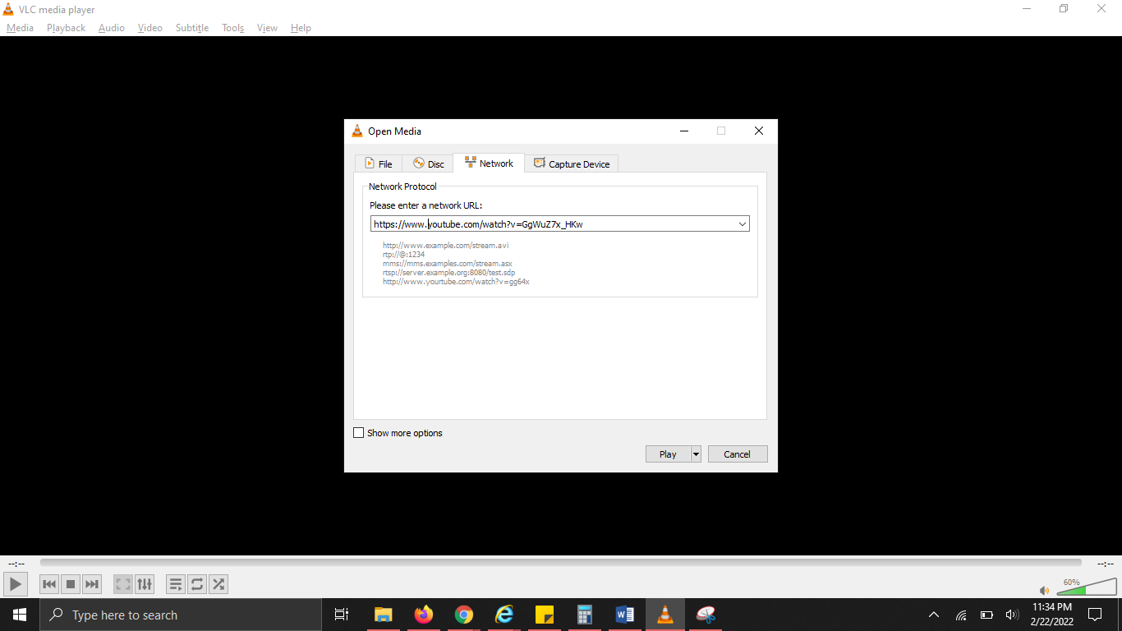
Task: Open Snipping tool icon on taskbar
Action: coord(706,615)
